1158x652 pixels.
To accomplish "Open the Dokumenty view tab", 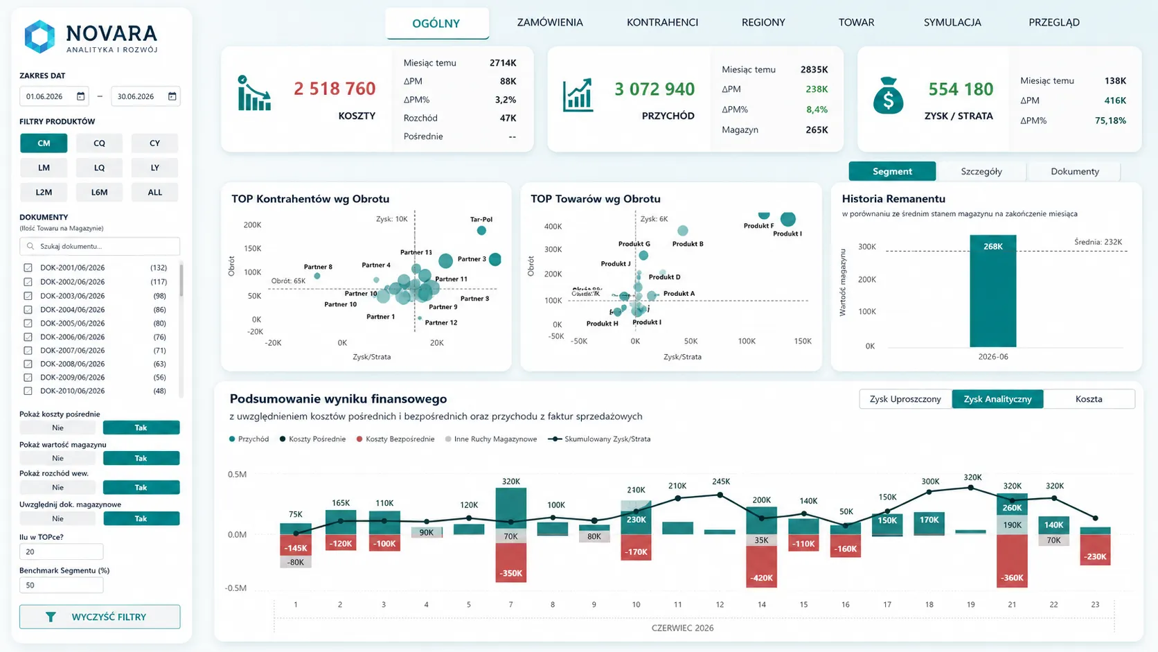I will (x=1075, y=171).
